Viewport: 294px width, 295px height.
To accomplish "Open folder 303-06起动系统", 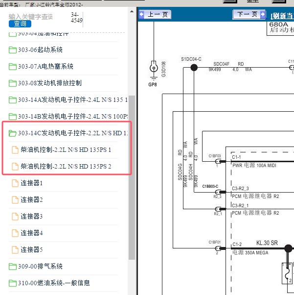I will tap(40, 50).
